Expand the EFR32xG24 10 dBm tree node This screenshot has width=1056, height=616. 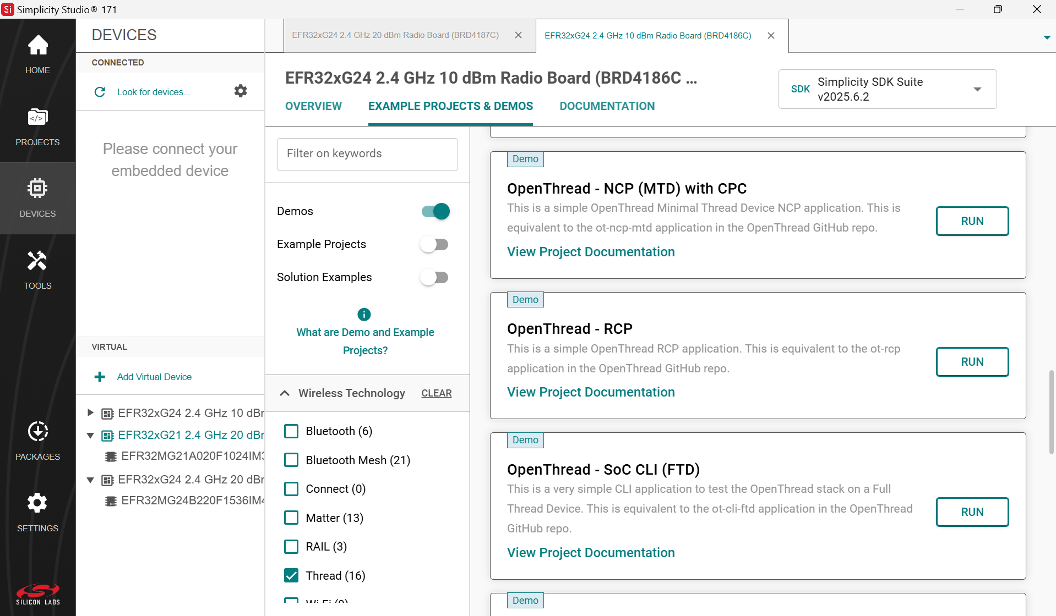click(x=91, y=413)
